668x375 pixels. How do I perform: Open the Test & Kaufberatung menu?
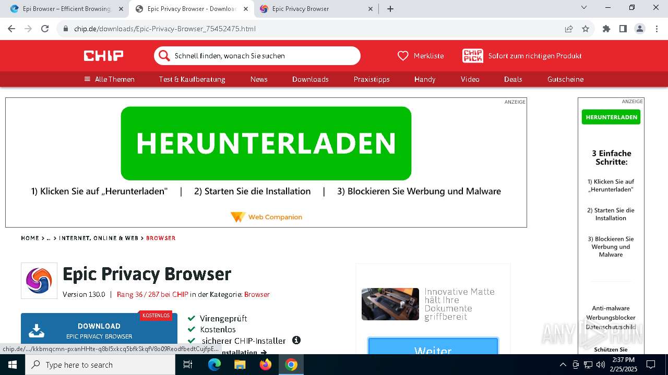point(192,79)
